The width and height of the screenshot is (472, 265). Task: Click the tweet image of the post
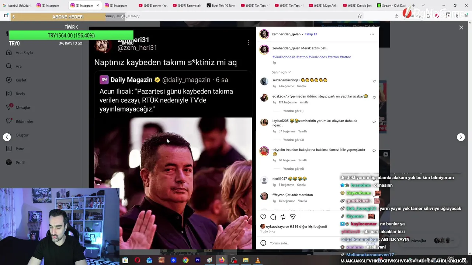(173, 183)
